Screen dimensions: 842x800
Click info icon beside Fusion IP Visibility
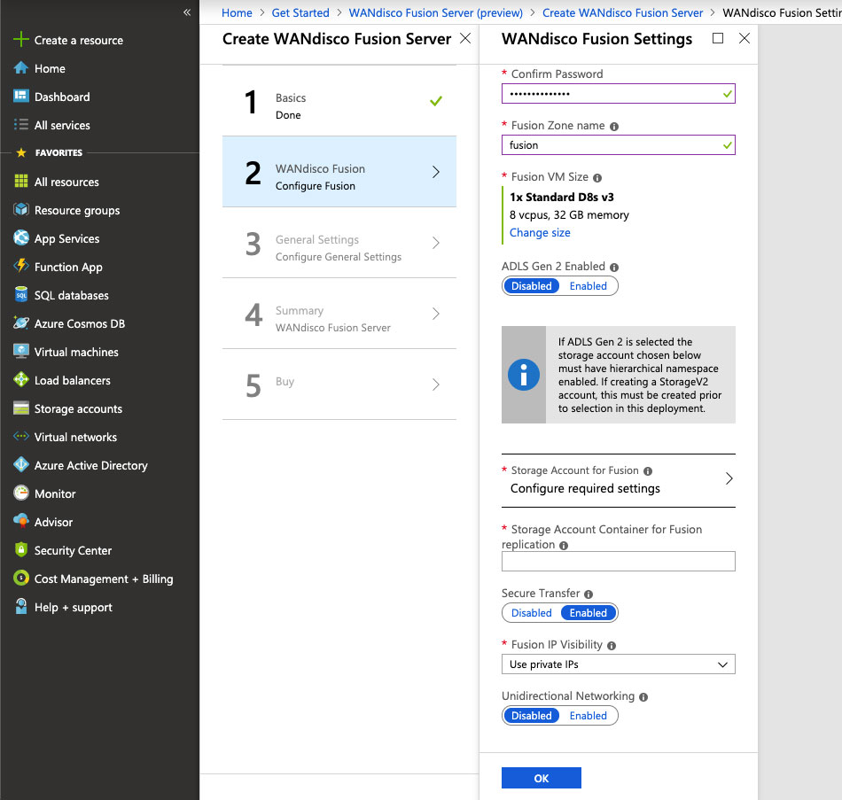(612, 646)
